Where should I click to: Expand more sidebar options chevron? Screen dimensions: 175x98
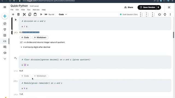pyautogui.click(x=5, y=59)
